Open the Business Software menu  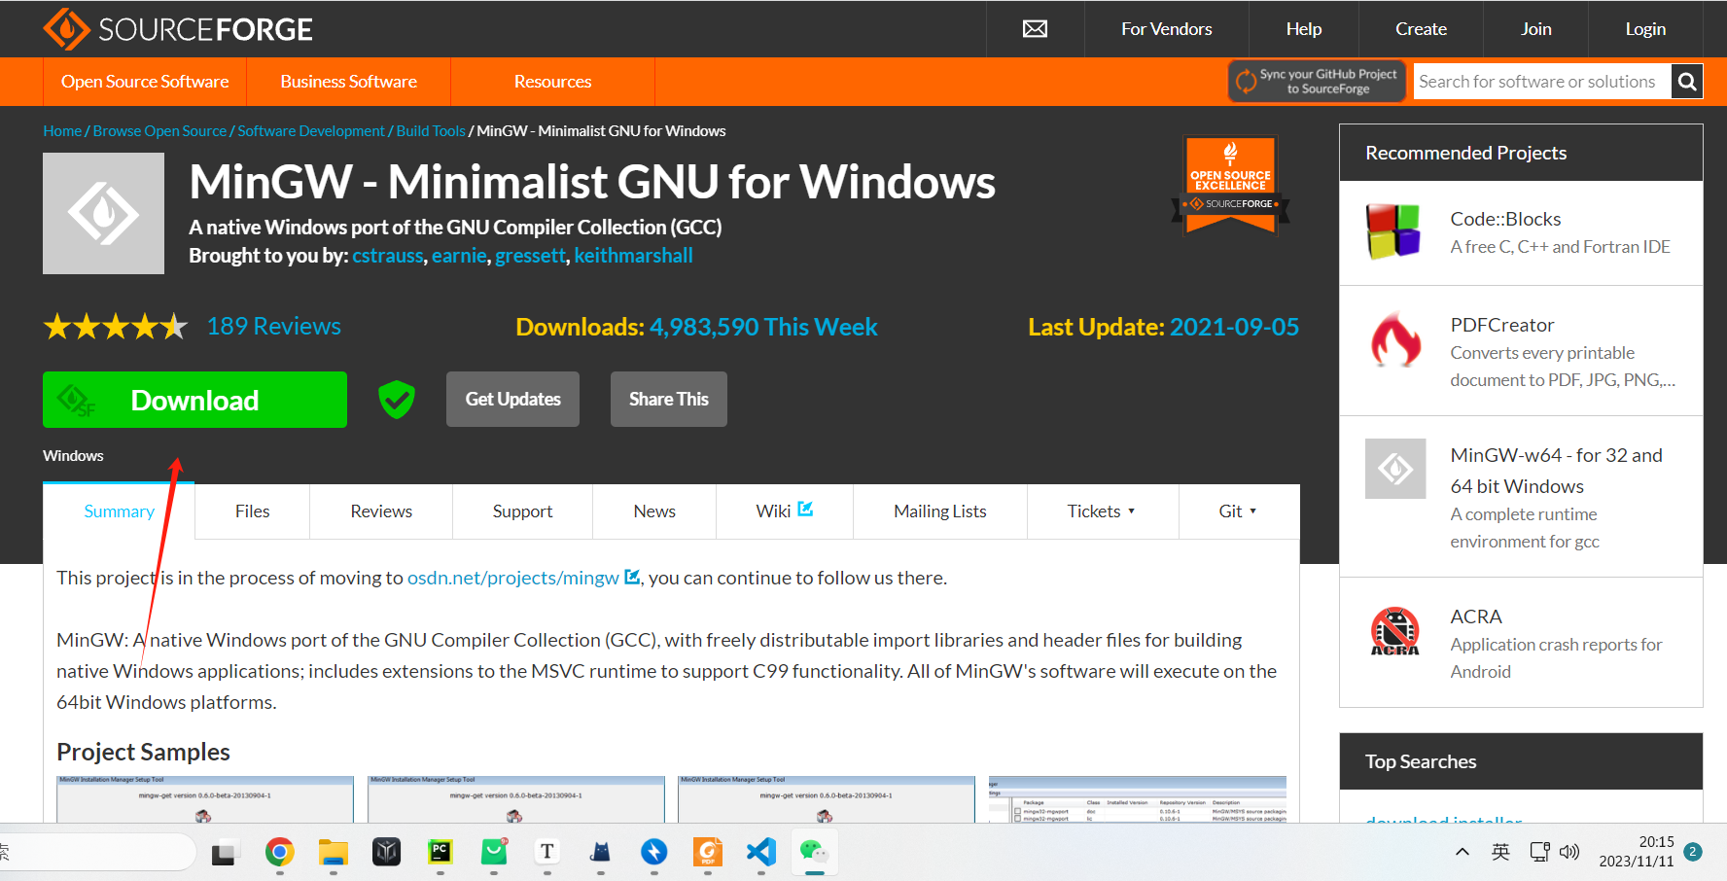click(x=348, y=82)
